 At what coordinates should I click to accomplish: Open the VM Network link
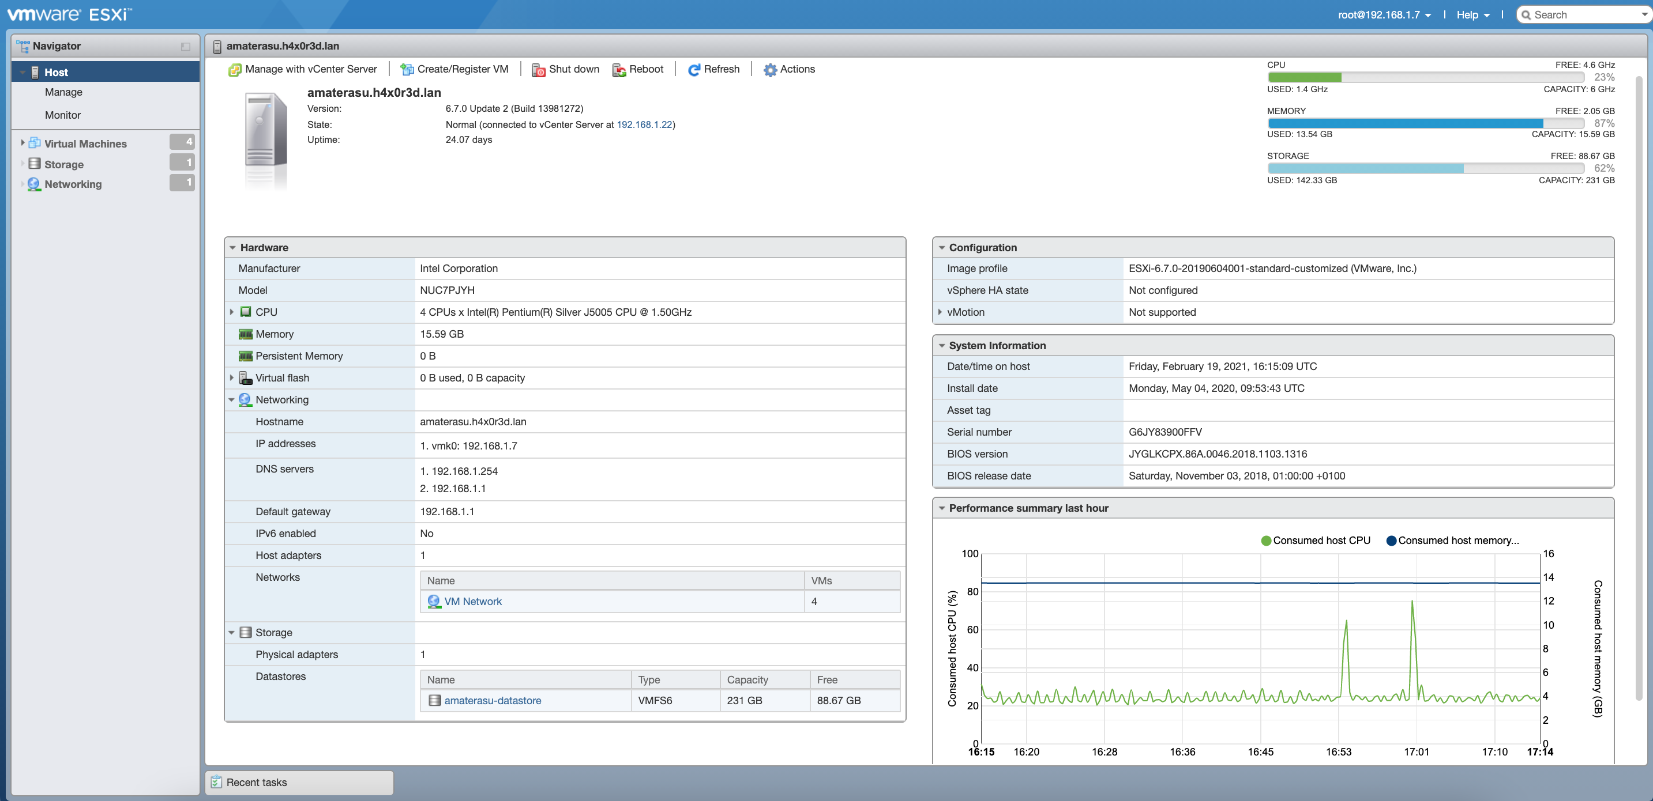473,602
